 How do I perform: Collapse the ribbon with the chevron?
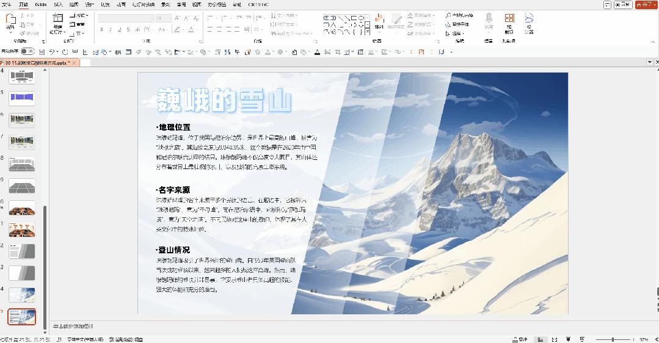click(x=653, y=42)
